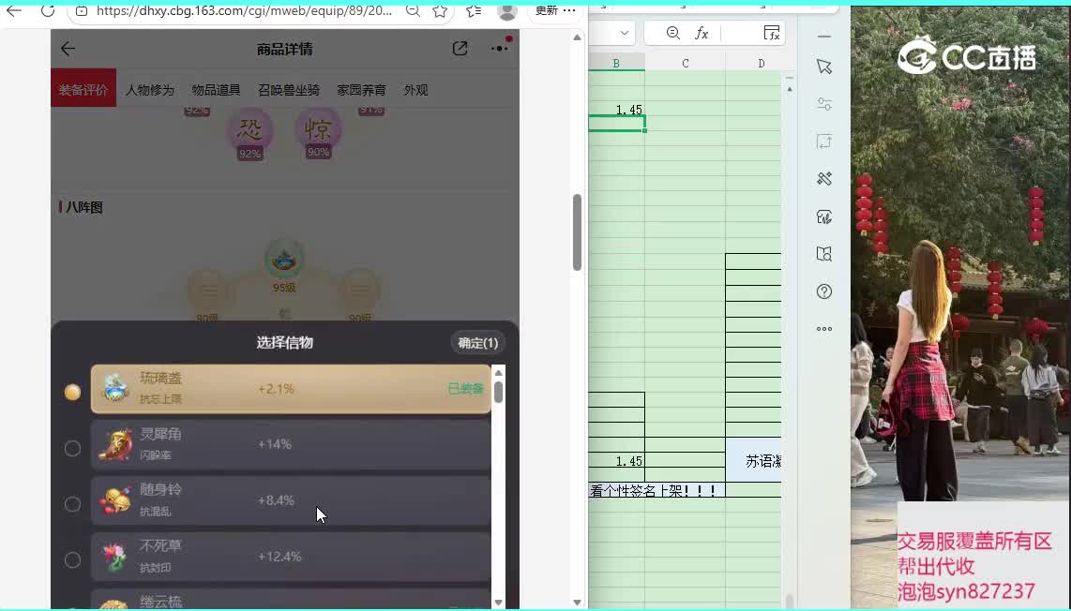The height and width of the screenshot is (611, 1071).
Task: Click the fx insert function icon
Action: pos(701,33)
